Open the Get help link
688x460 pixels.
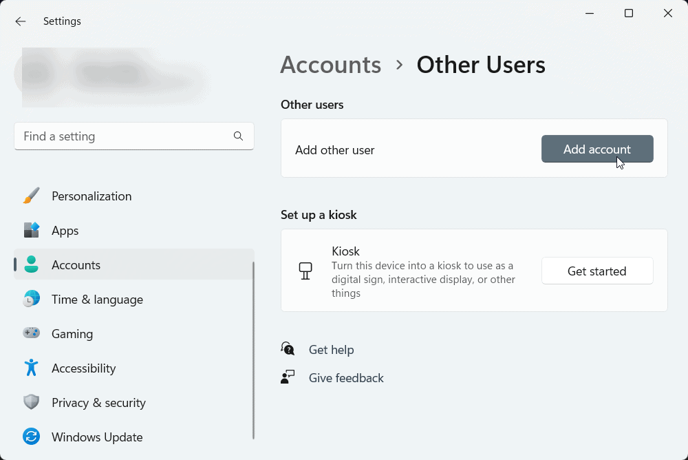click(331, 350)
